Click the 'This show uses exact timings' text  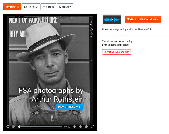[118, 41]
